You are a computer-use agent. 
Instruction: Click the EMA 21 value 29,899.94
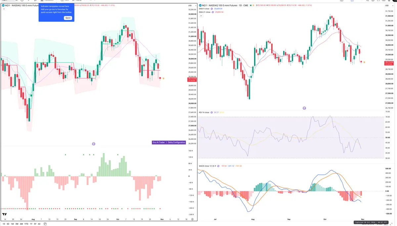(x=220, y=12)
